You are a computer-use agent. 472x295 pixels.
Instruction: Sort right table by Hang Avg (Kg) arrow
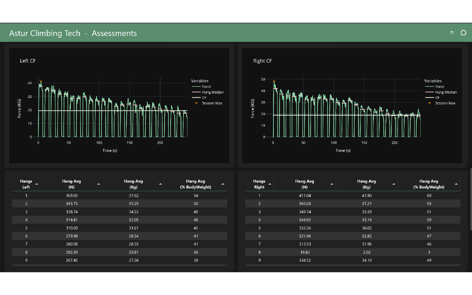pos(394,184)
